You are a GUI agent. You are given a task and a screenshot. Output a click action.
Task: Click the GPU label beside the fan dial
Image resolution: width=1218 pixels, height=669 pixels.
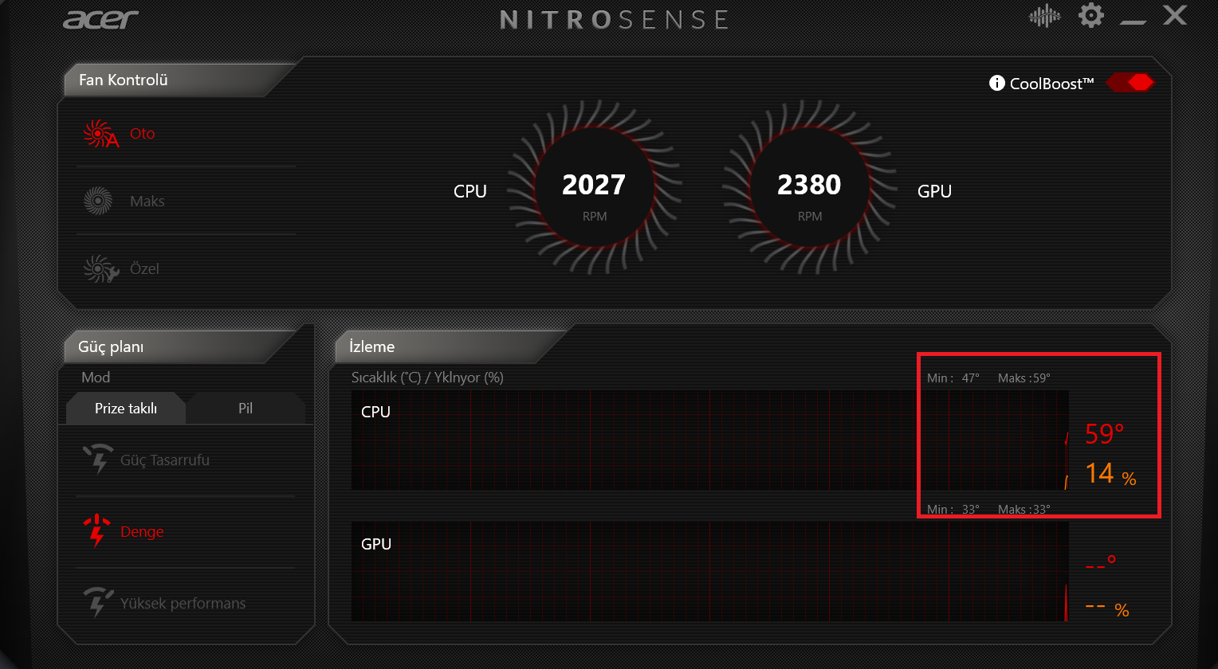click(x=935, y=191)
